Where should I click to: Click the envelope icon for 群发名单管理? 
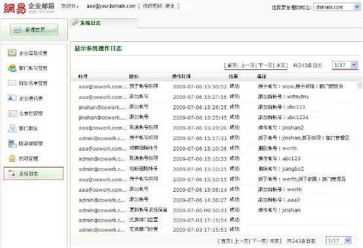[x=12, y=83]
